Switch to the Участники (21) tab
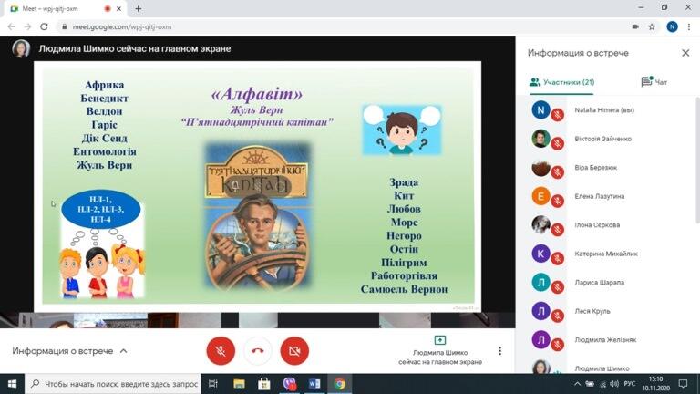Viewport: 700px width, 394px height. pyautogui.click(x=562, y=82)
